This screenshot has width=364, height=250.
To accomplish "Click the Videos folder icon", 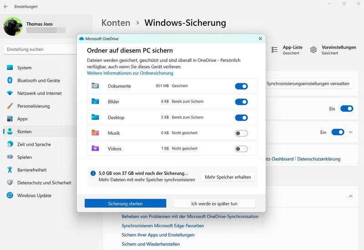I will (x=95, y=149).
